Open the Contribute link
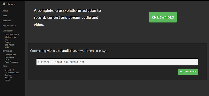Screen dimensions: 209x96 (x=9, y=57)
